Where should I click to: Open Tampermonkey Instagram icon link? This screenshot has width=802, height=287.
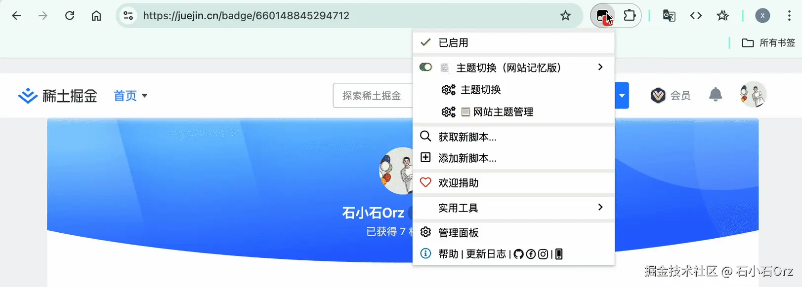(x=543, y=254)
